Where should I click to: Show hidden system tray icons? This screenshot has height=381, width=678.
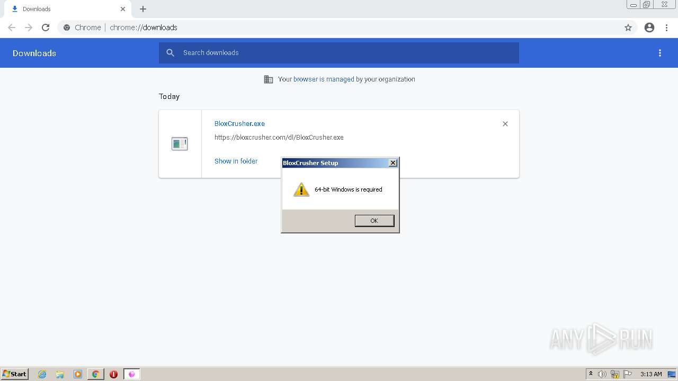pos(591,374)
